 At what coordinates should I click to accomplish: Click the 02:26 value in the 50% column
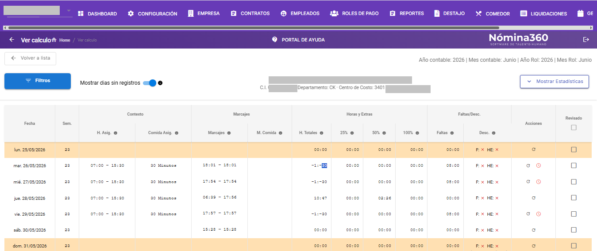coord(385,198)
